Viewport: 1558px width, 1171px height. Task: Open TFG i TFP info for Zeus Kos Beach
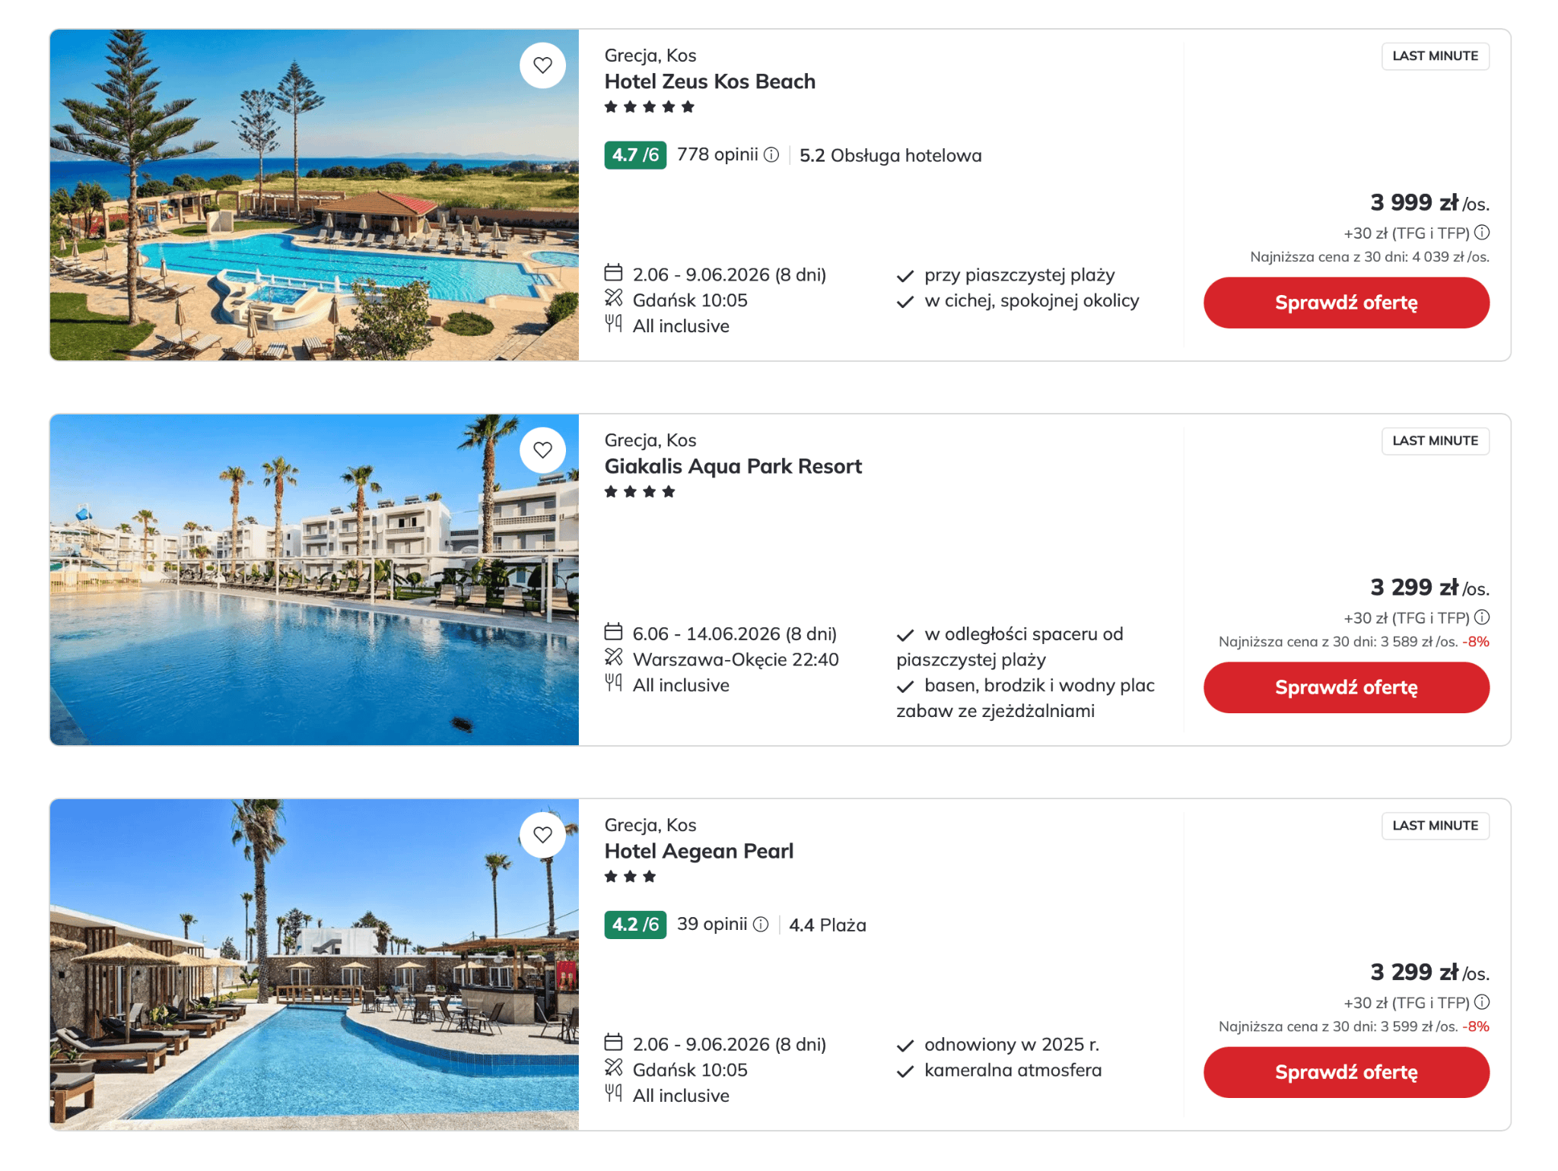click(1482, 233)
